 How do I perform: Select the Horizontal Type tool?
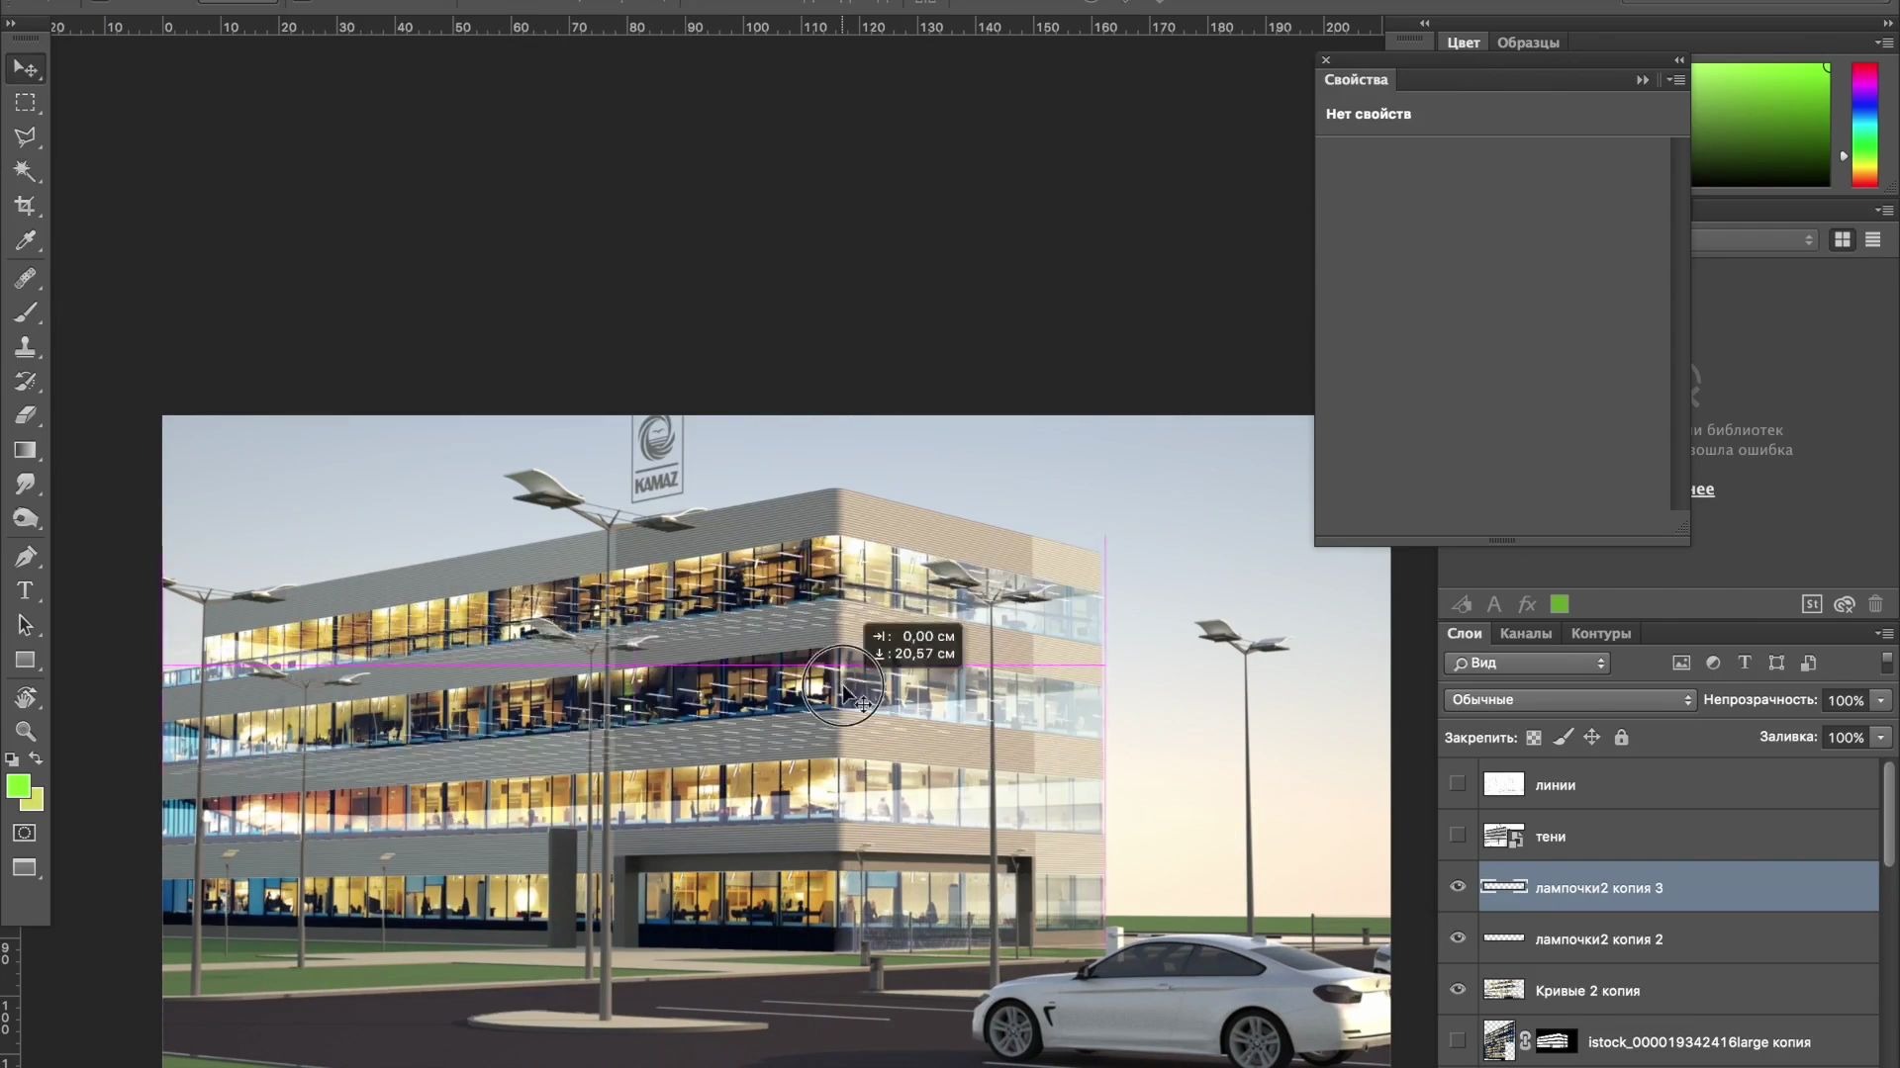click(26, 591)
